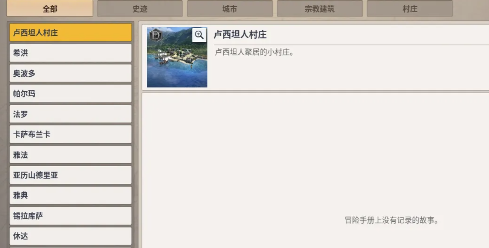
Task: Switch to the 全部 tab
Action: 50,8
